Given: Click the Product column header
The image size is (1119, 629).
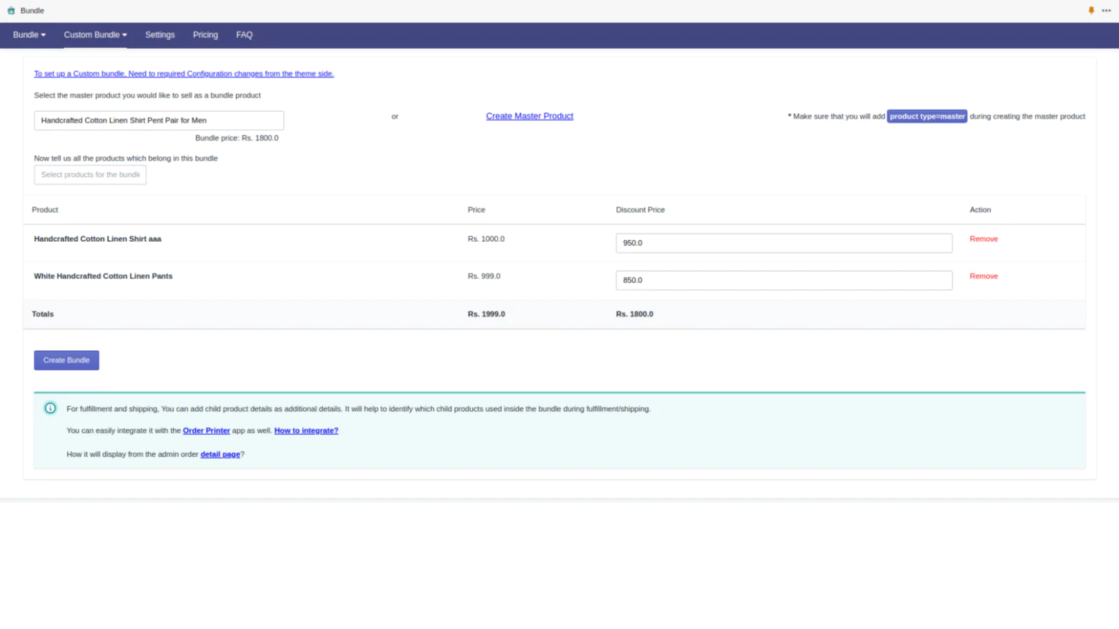Looking at the screenshot, I should click(45, 210).
